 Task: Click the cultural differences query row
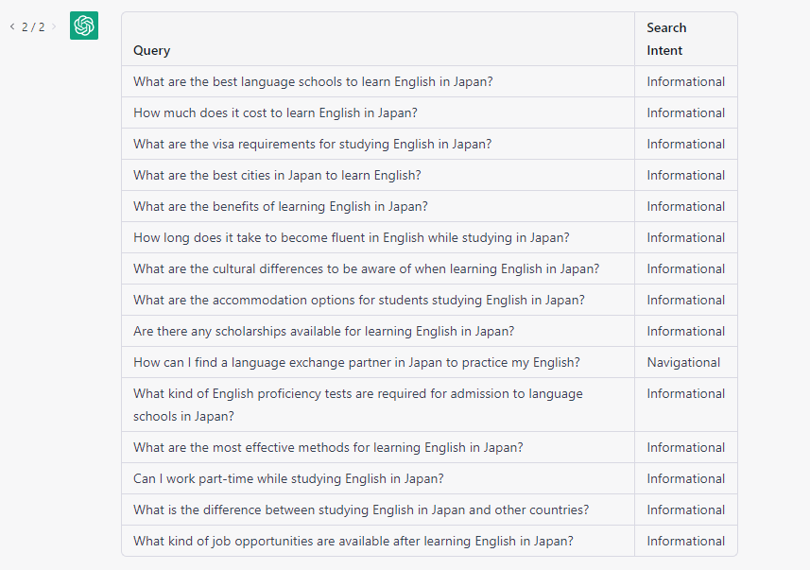[x=429, y=268]
